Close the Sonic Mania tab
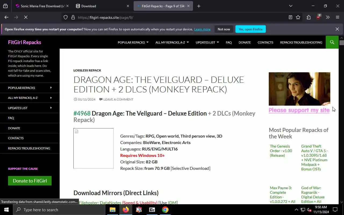The height and width of the screenshot is (215, 344). pyautogui.click(x=67, y=6)
